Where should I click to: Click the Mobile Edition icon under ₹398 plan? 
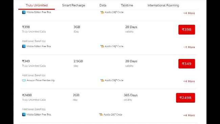tap(24, 46)
